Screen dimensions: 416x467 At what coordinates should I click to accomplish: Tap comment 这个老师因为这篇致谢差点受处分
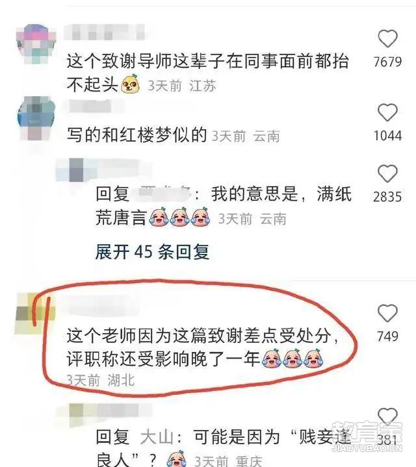(203, 347)
